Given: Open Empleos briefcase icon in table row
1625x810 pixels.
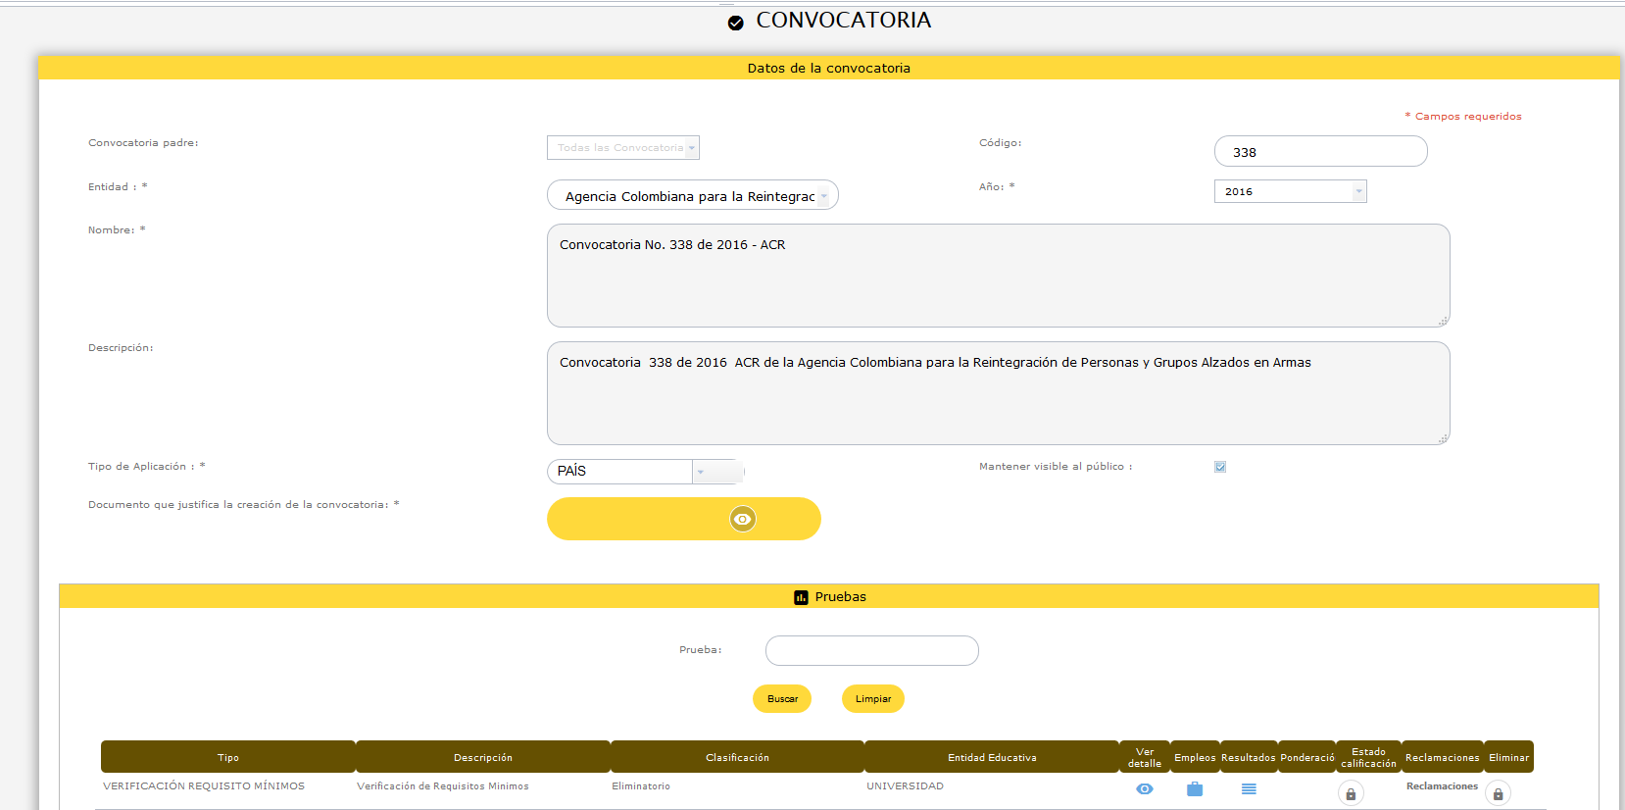Looking at the screenshot, I should click(1194, 789).
